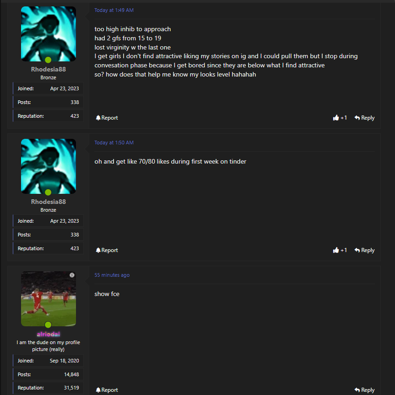This screenshot has width=395, height=395.
Task: Like the 1:50 AM tinder post with thumbs-up
Action: (340, 250)
